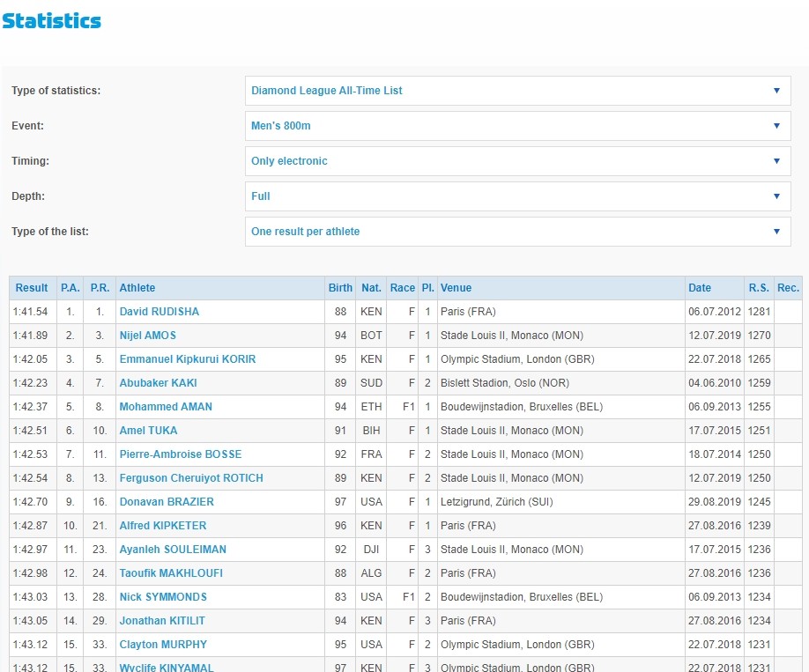809x672 pixels.
Task: Click the Venue column header
Action: pyautogui.click(x=456, y=288)
